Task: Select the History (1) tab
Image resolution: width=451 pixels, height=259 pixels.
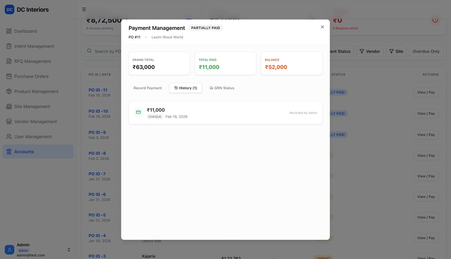Action: pos(185,88)
